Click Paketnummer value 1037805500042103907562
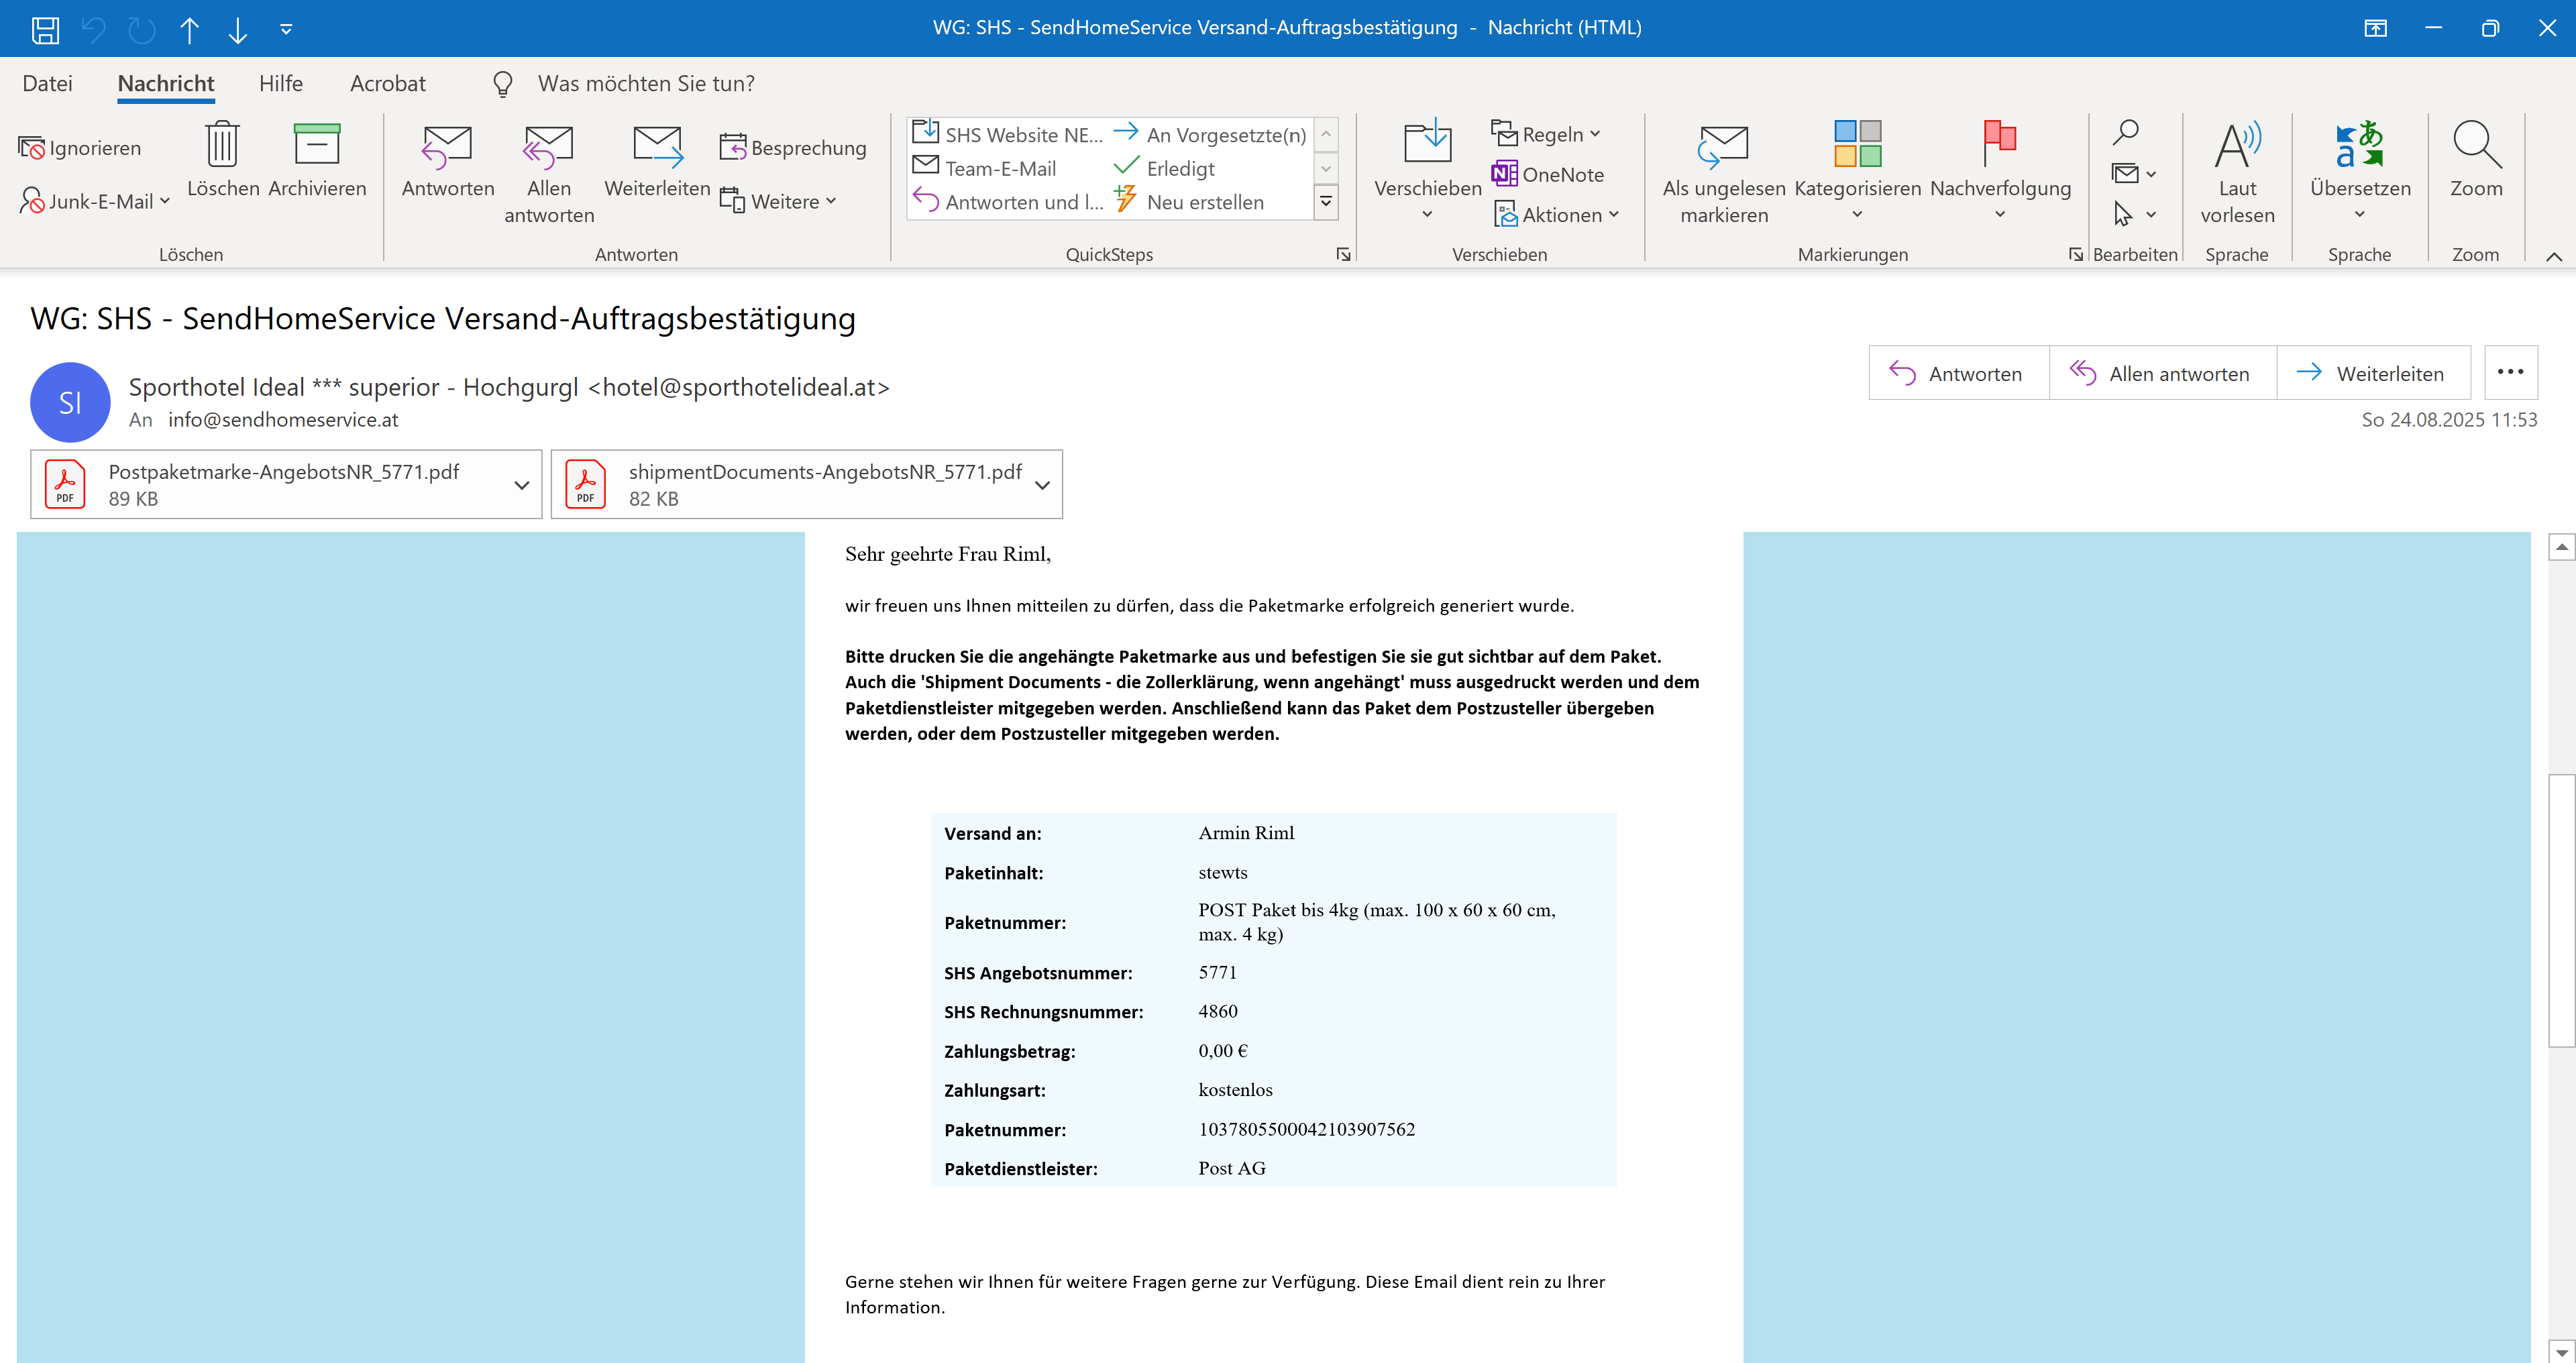This screenshot has height=1363, width=2576. 1306,1129
